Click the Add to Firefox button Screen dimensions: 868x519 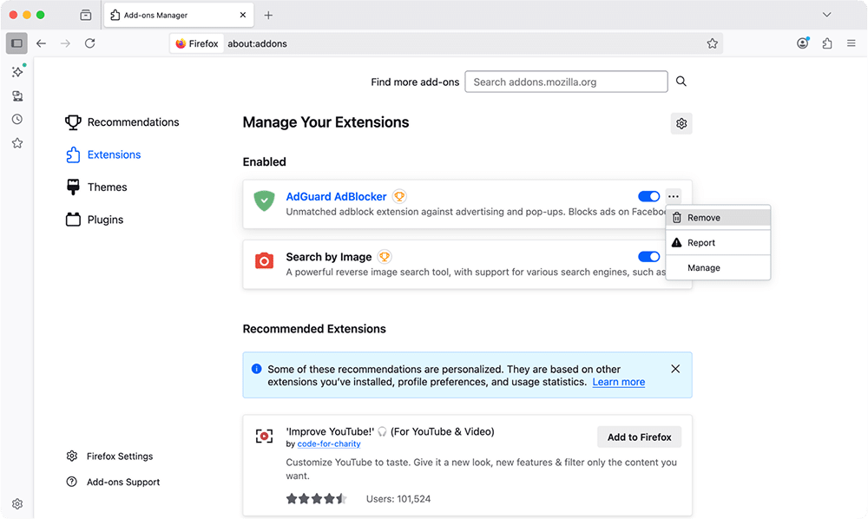(639, 437)
